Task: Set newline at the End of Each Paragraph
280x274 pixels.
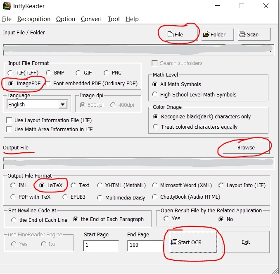Action: click(x=108, y=219)
